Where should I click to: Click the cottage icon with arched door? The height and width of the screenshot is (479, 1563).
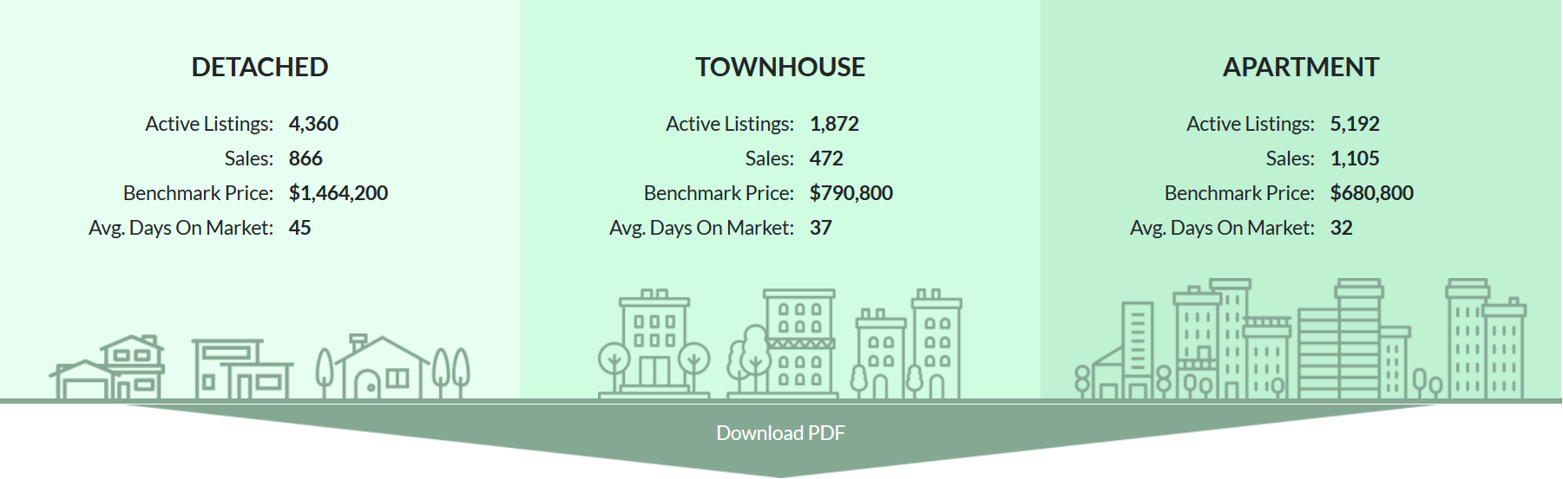pos(382,370)
